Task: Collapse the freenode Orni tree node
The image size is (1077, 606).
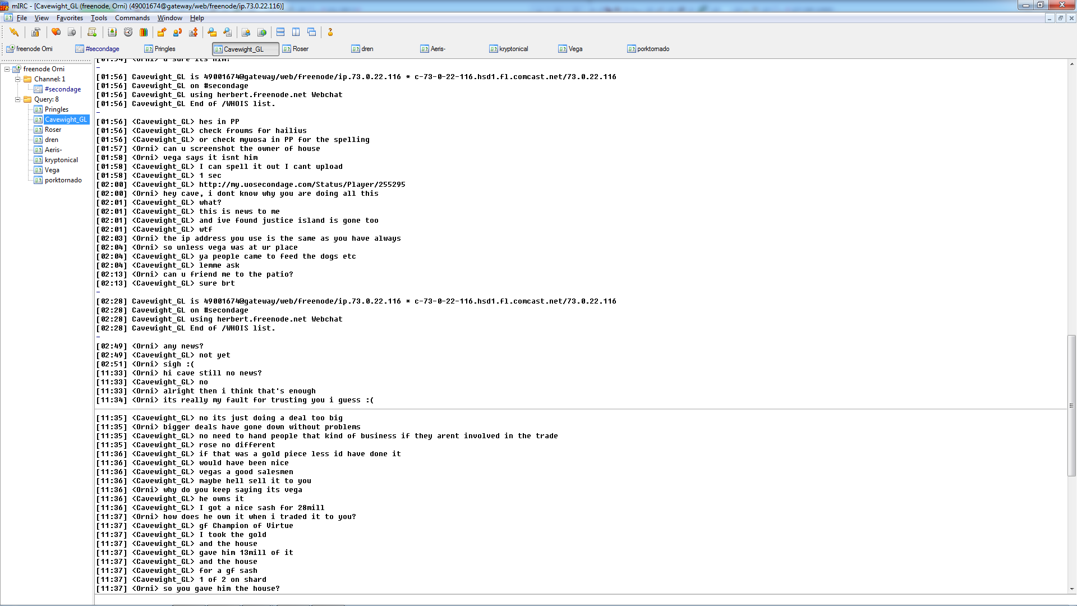Action: pyautogui.click(x=7, y=69)
